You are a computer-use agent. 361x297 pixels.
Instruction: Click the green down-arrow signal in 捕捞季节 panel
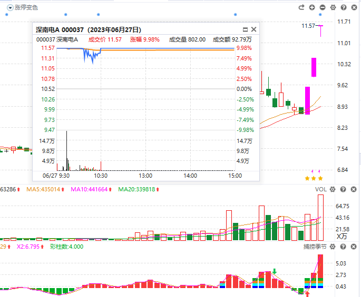point(274,271)
